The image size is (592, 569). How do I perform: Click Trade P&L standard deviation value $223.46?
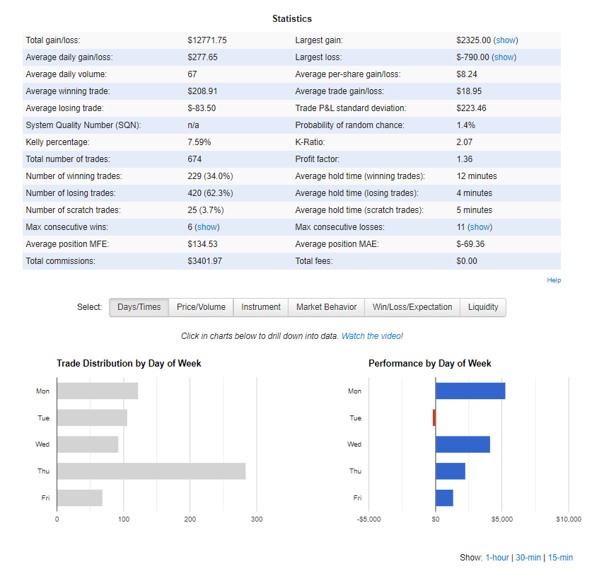(x=471, y=108)
